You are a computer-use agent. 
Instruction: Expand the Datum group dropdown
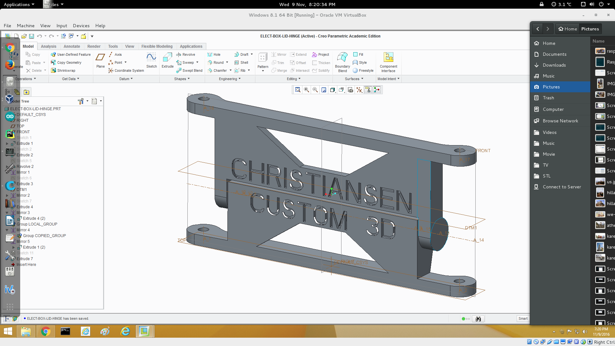pyautogui.click(x=126, y=79)
